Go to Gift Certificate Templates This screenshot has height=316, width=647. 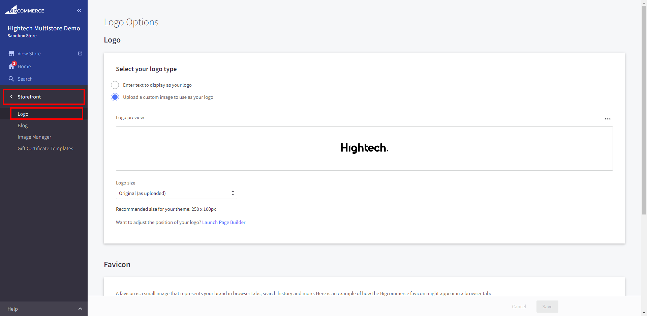pyautogui.click(x=45, y=148)
